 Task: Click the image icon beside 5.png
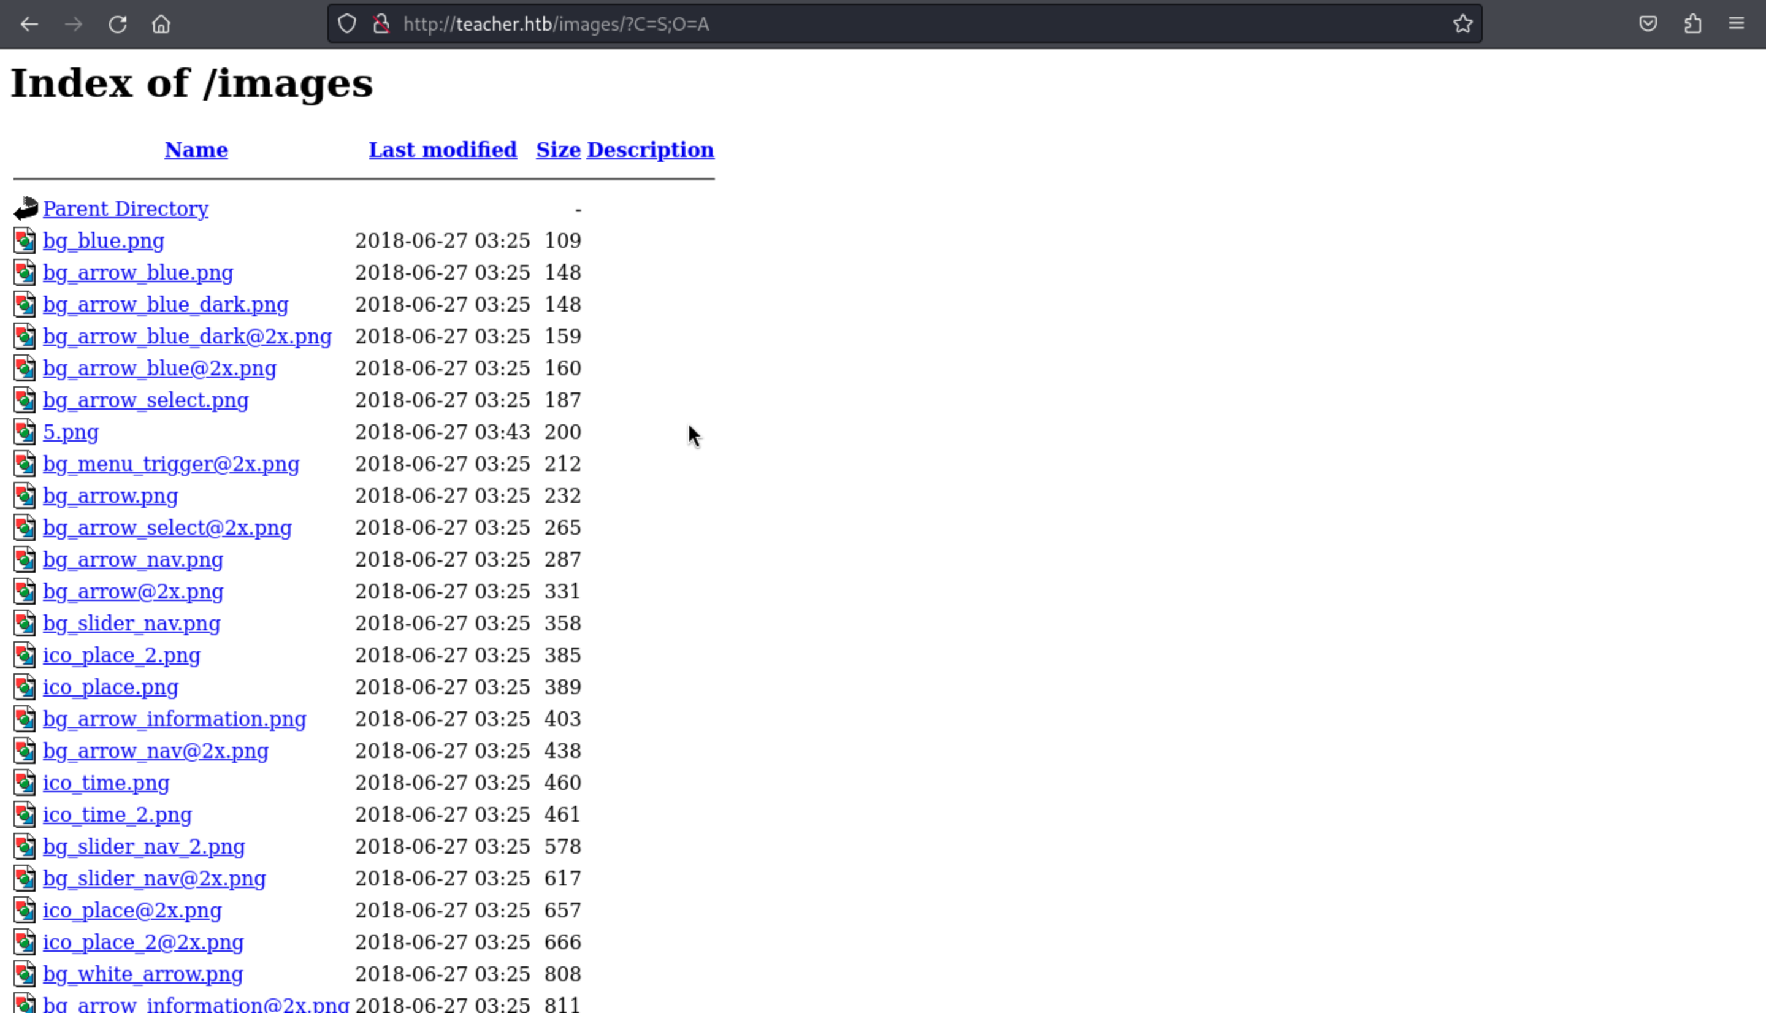[x=25, y=432]
